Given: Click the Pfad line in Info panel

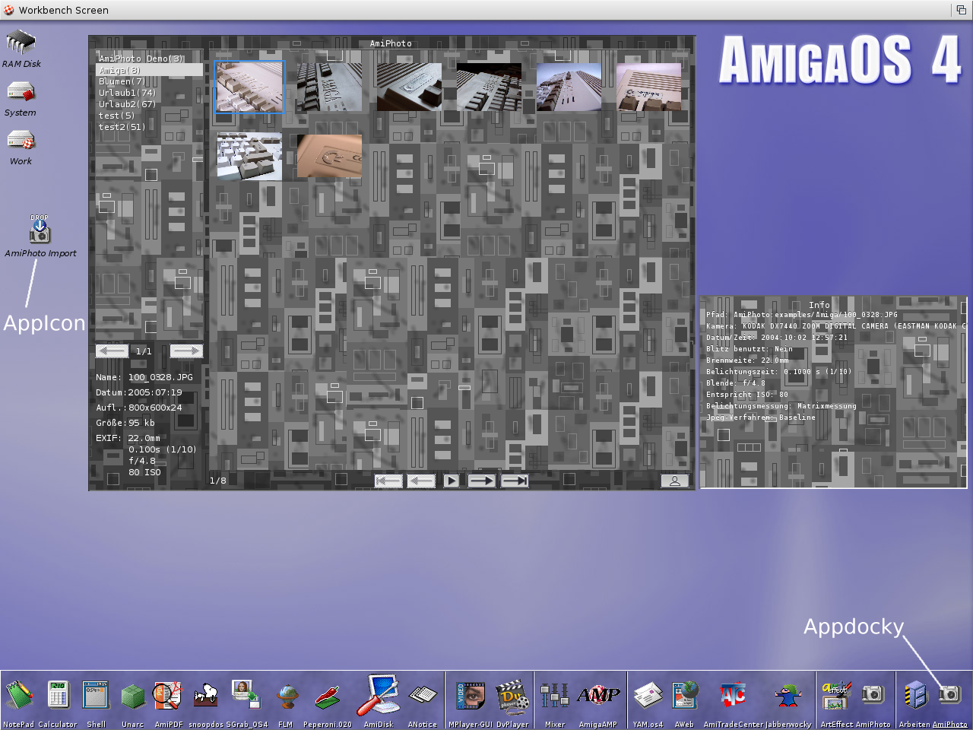Looking at the screenshot, I should 801,314.
